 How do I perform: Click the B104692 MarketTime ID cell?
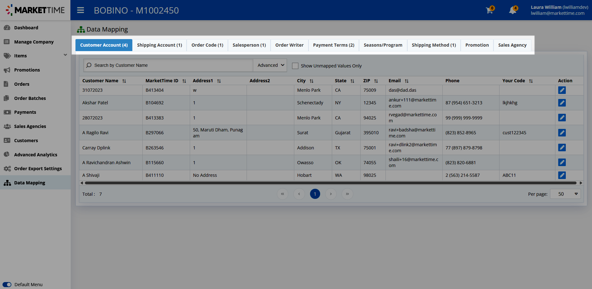click(x=166, y=103)
